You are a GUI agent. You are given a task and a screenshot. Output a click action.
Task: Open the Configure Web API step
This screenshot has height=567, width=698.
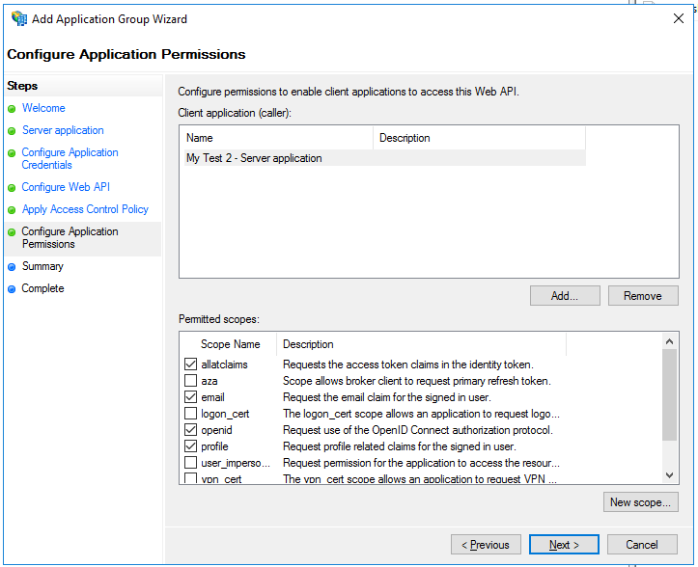(66, 187)
